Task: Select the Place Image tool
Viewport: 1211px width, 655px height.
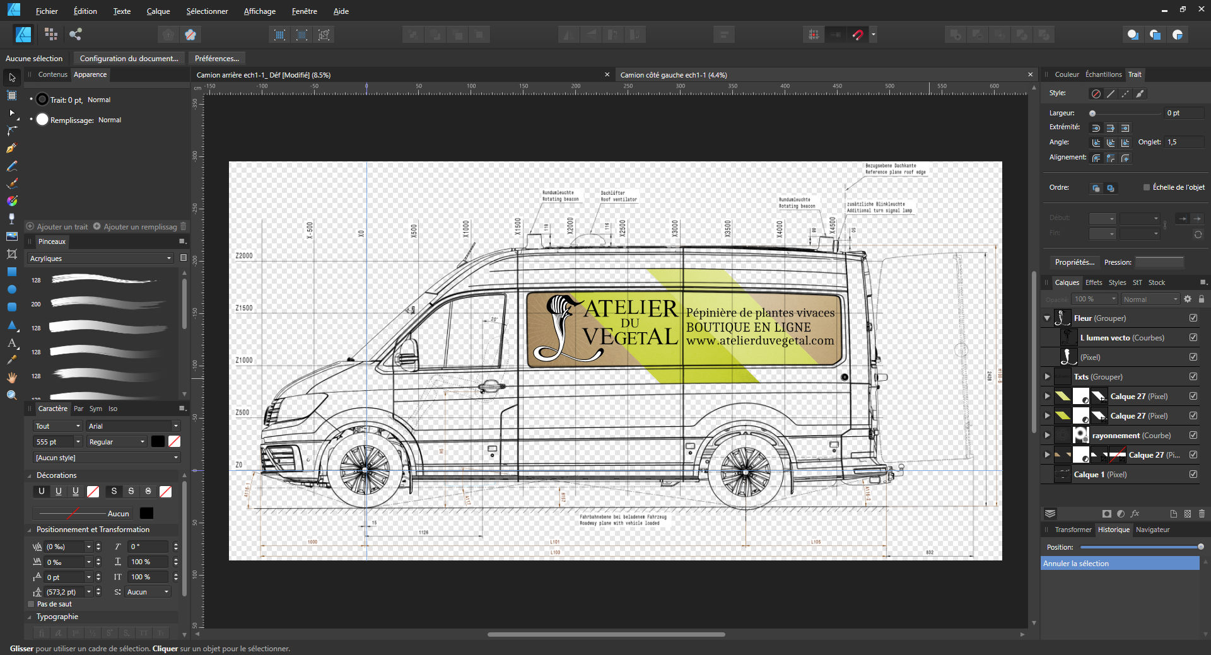Action: tap(12, 236)
